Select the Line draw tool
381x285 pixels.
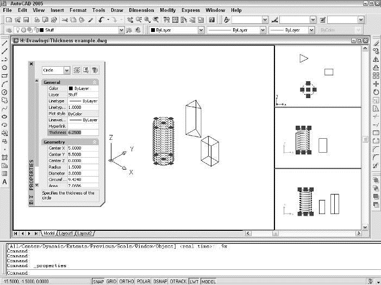(4, 43)
